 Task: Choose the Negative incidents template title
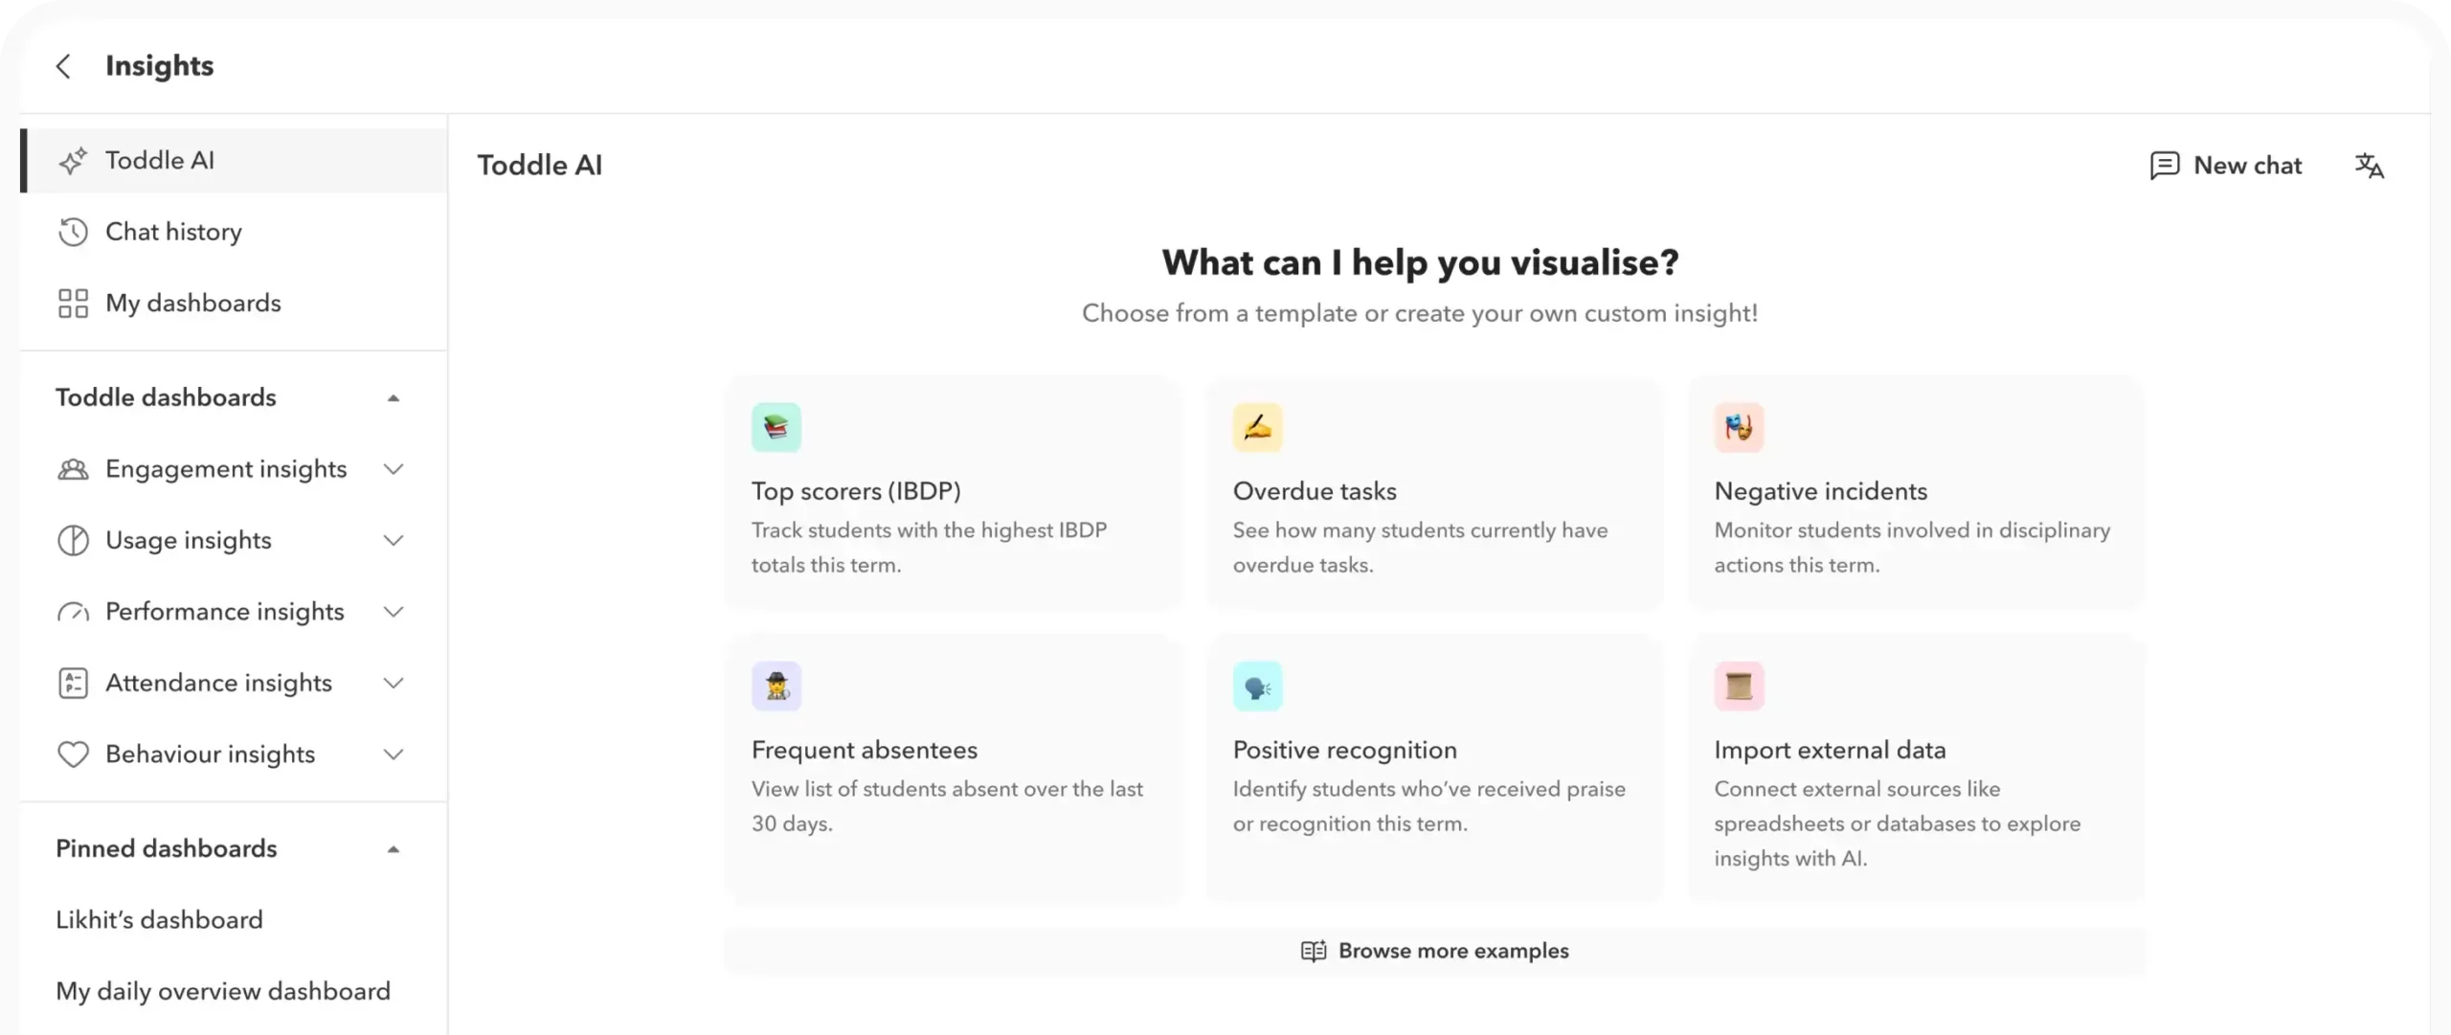1820,491
